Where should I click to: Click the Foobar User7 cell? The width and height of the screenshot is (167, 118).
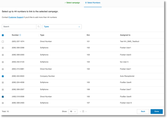click(125, 89)
